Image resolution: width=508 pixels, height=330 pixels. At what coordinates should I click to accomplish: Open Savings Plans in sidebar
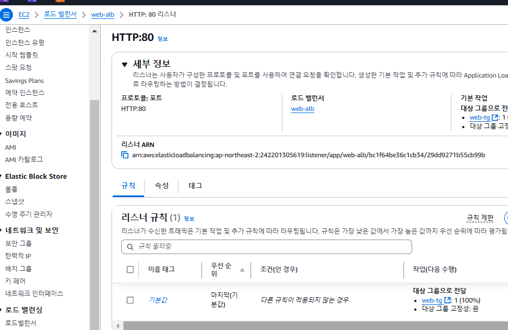24,81
